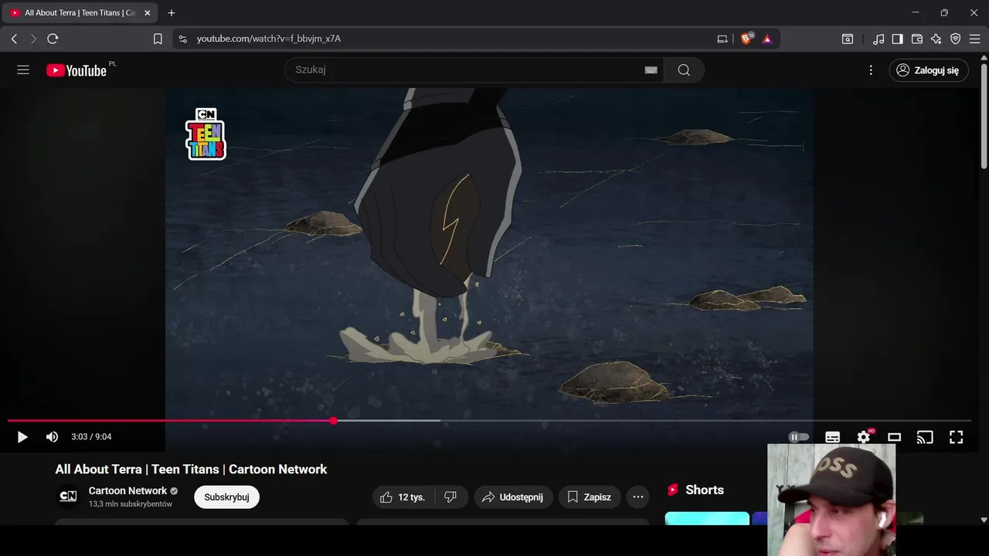Screen dimensions: 989x556
Task: Open the Cartoon Network channel name link
Action: (127, 491)
